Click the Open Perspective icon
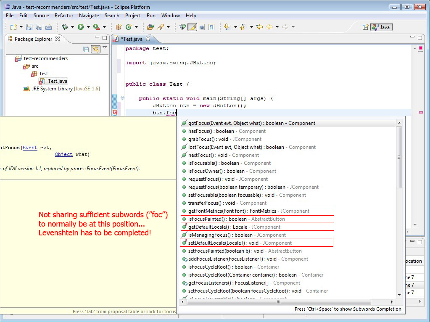Screen dimensions: 430x322 click(365, 27)
